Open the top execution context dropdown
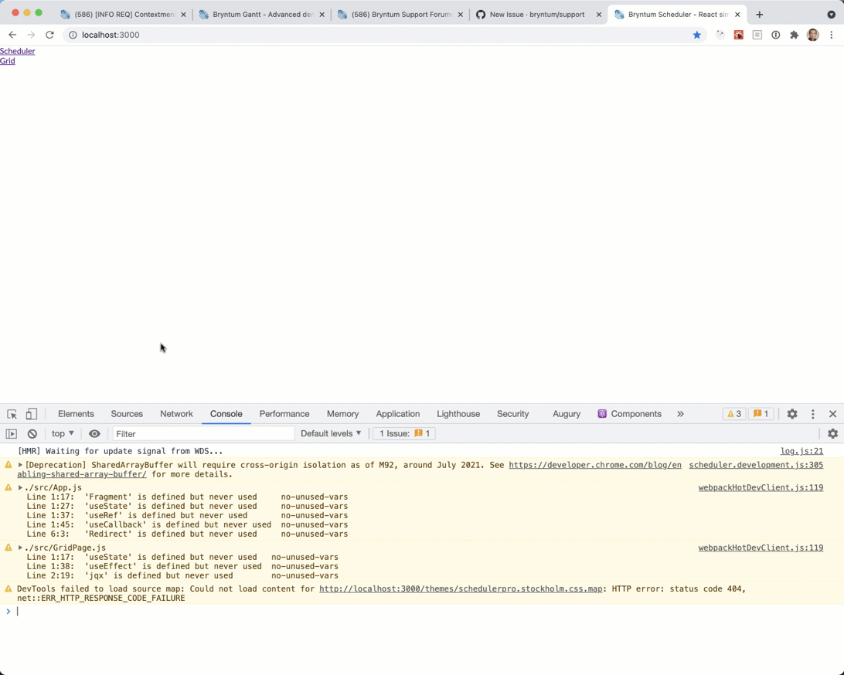Viewport: 844px width, 675px height. tap(62, 433)
